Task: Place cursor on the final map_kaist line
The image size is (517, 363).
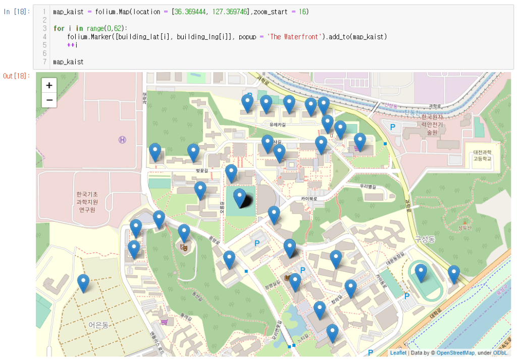Action: pyautogui.click(x=68, y=62)
